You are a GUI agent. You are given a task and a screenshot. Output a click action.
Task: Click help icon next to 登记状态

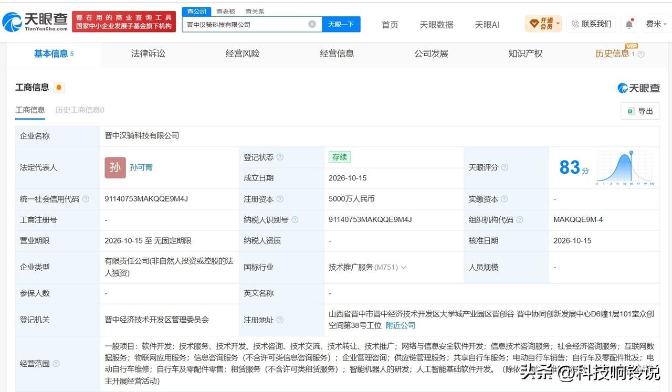pyautogui.click(x=280, y=157)
